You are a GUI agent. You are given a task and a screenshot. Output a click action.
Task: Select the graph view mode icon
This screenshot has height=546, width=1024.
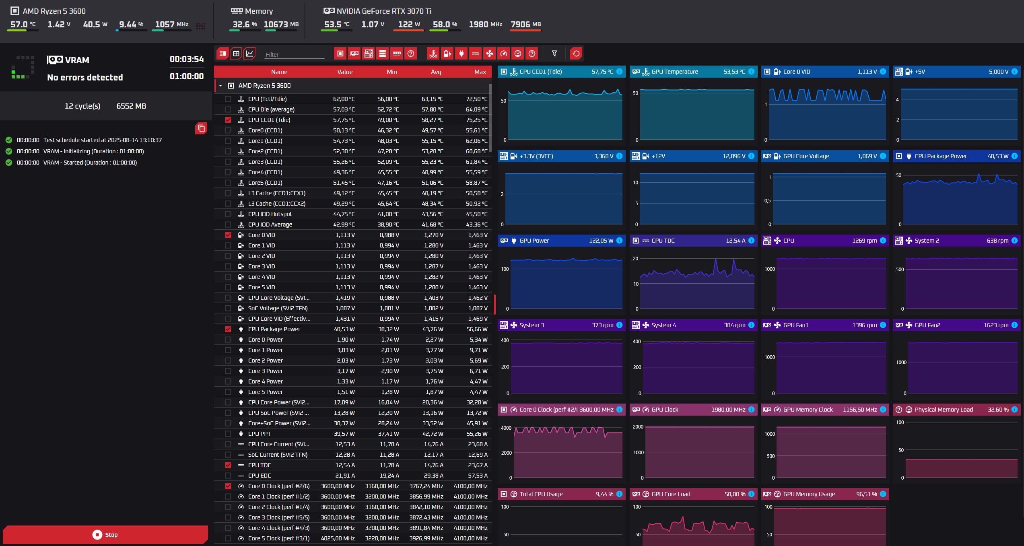point(249,53)
